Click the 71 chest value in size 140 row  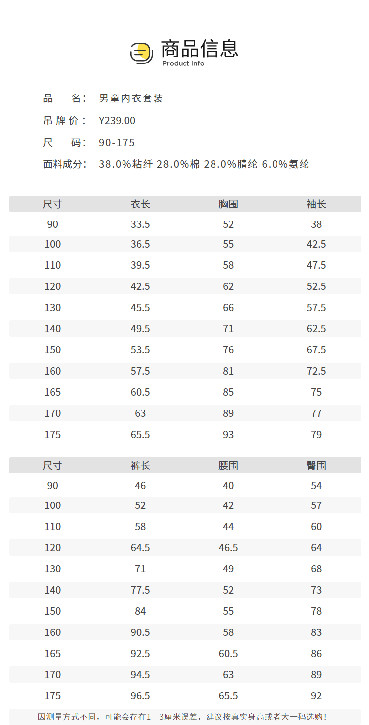coord(228,329)
